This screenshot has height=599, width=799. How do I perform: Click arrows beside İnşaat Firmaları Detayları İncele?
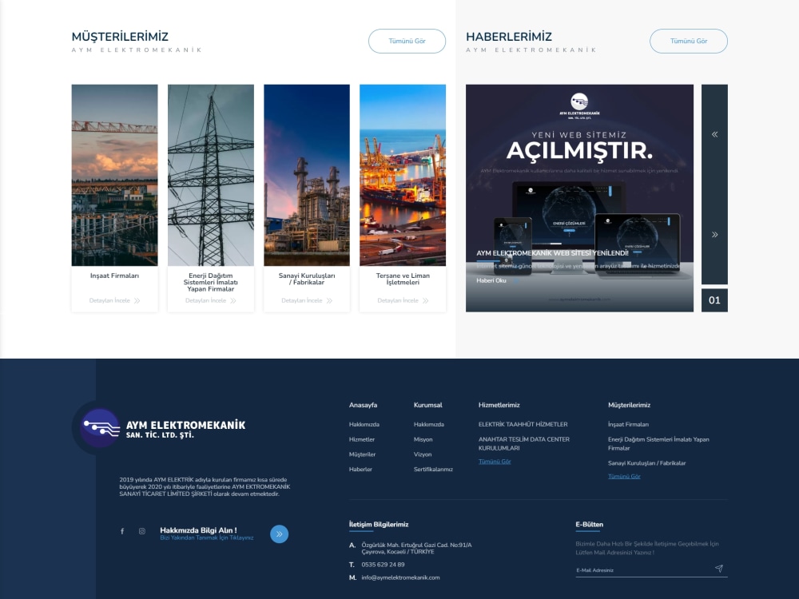[x=137, y=300]
